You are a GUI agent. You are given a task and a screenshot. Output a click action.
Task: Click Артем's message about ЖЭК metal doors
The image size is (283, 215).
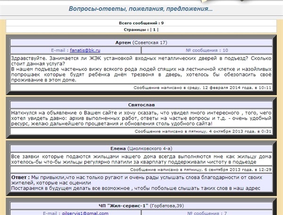click(141, 69)
